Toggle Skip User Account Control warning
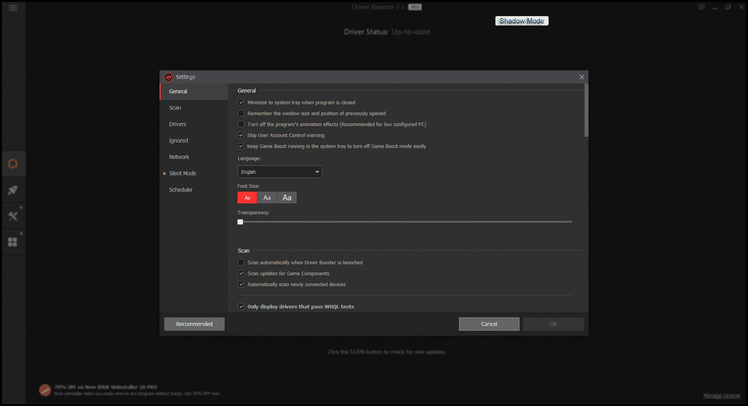 (x=241, y=135)
